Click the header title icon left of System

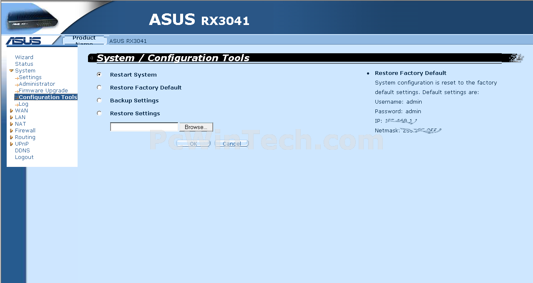(x=92, y=58)
